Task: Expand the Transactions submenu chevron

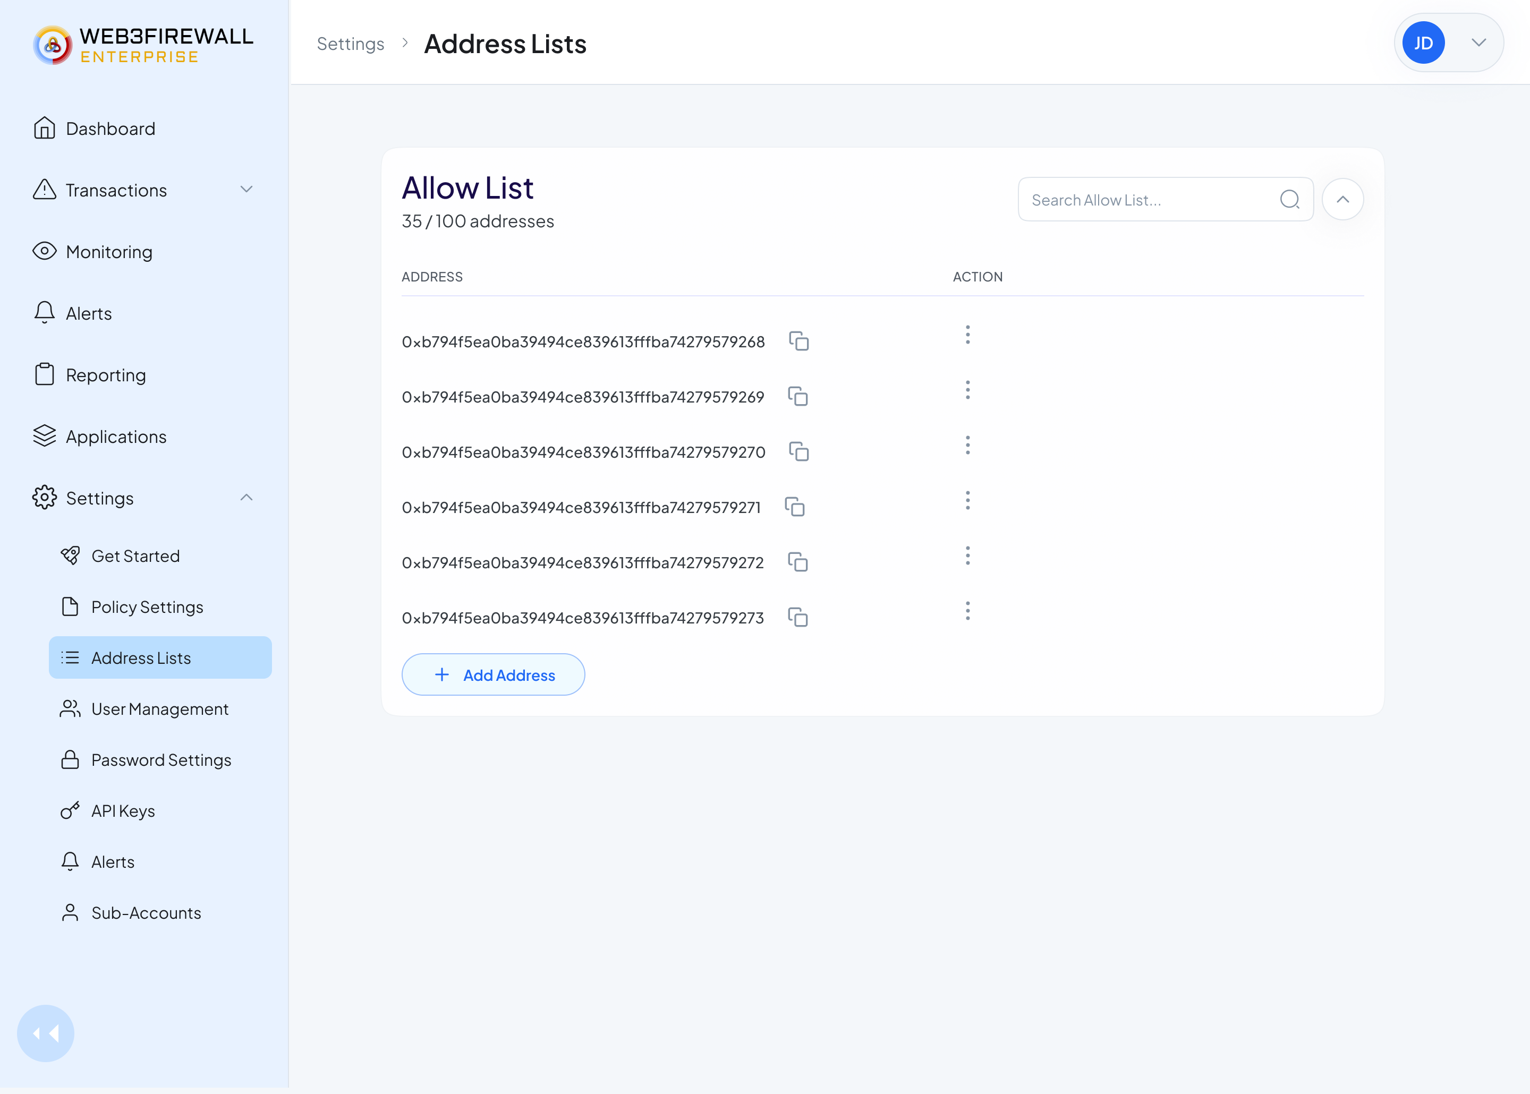Action: click(x=246, y=190)
